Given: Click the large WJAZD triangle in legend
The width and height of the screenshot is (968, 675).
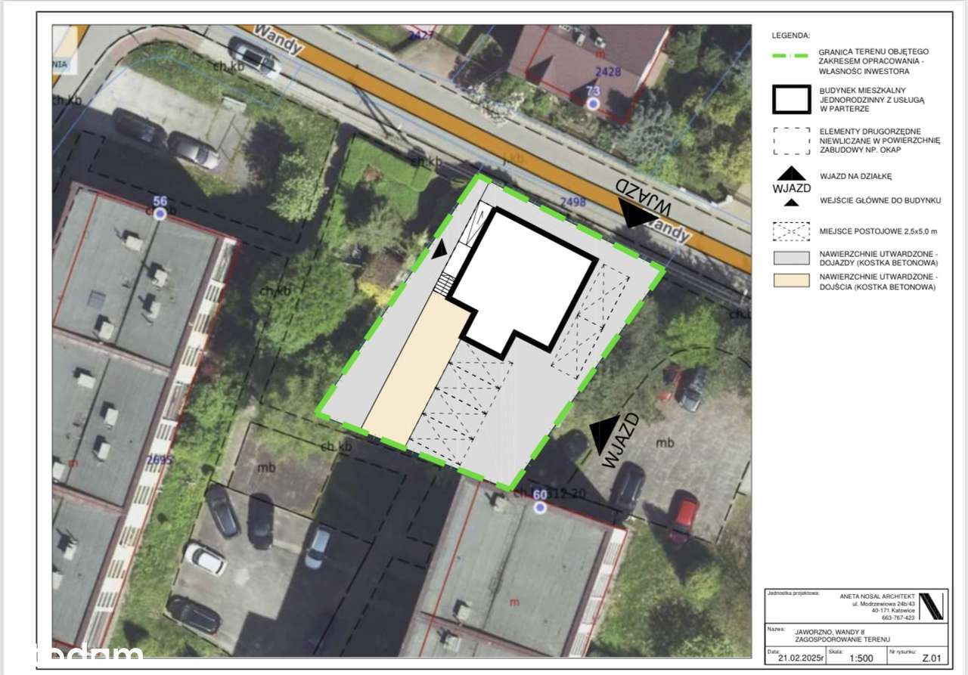Looking at the screenshot, I should click(x=791, y=174).
